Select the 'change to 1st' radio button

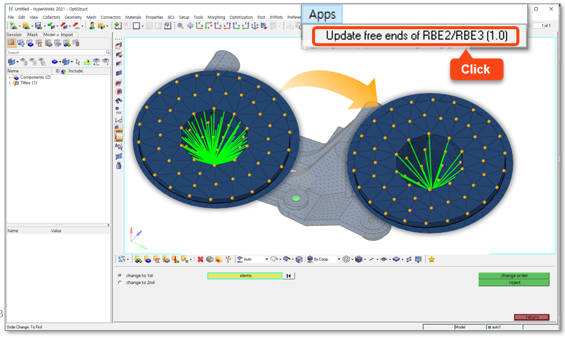pos(120,276)
